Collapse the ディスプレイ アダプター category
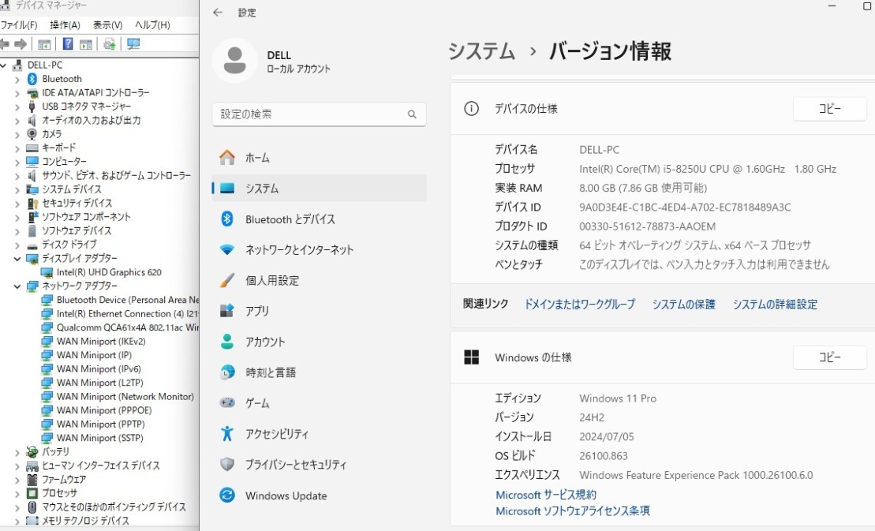The width and height of the screenshot is (875, 531). (17, 258)
